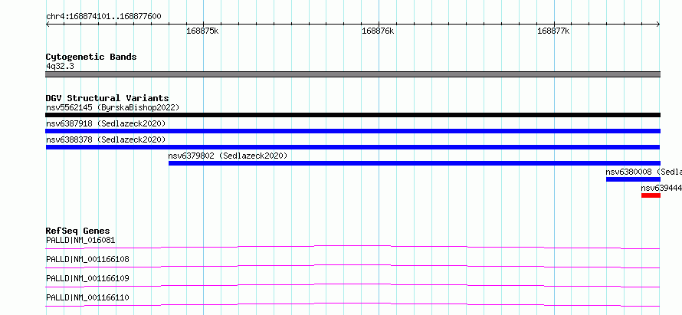Click the short blue nsv6380008 bar
Viewport: 682px width, 315px height.
(633, 179)
